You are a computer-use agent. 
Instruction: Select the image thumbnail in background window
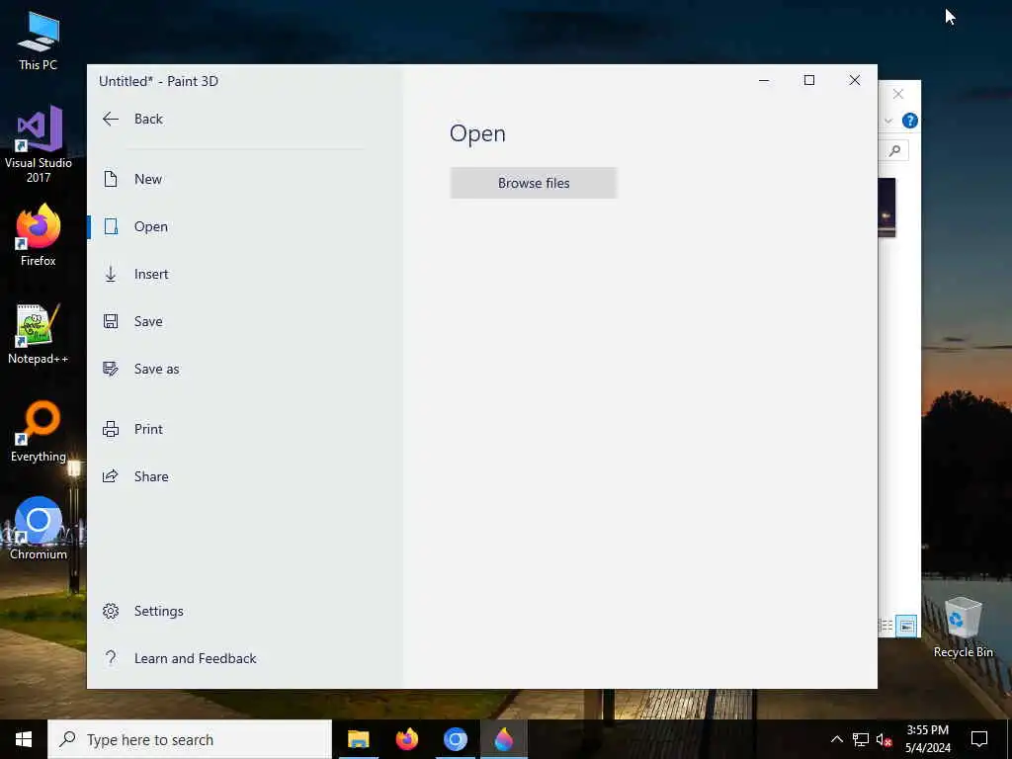tap(886, 208)
